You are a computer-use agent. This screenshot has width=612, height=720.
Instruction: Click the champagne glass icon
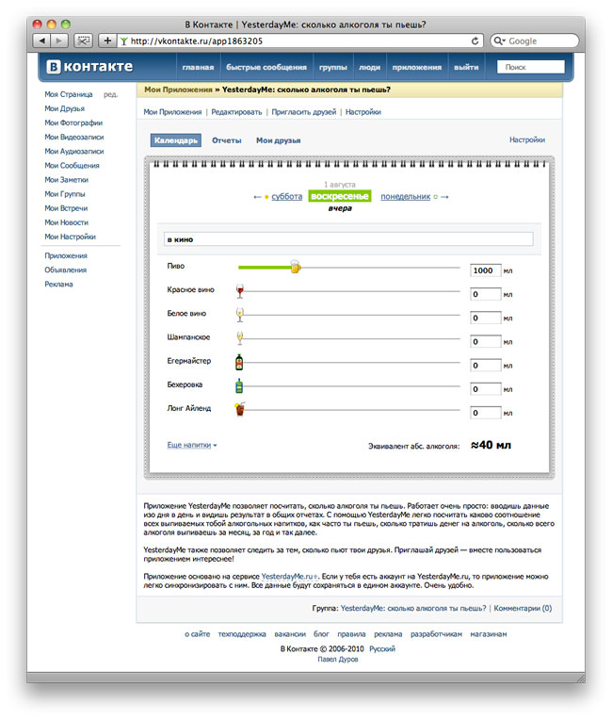click(239, 338)
